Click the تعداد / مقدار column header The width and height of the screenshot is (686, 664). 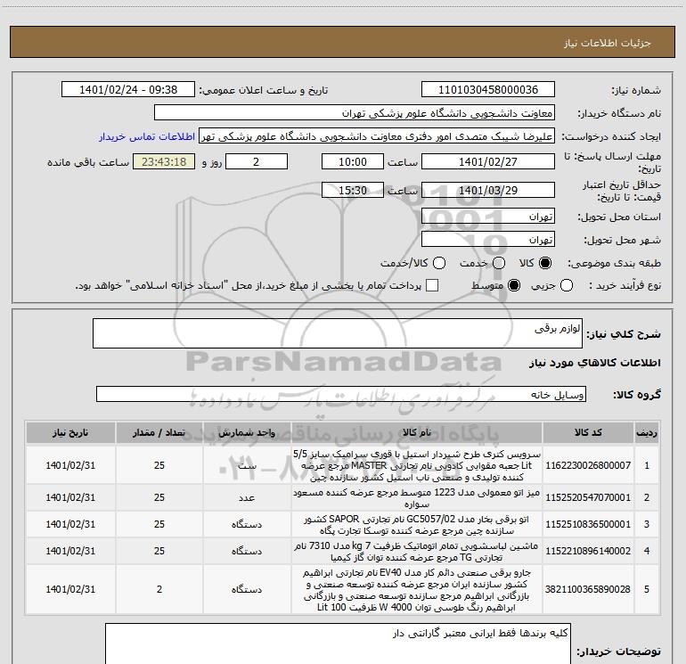click(159, 433)
